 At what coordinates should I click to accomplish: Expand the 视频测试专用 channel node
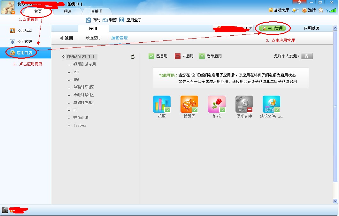click(x=69, y=65)
